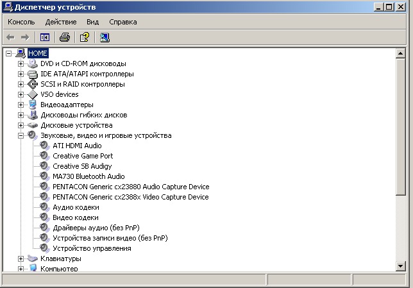Click the show/hide console tree toolbar icon
This screenshot has width=413, height=288.
tap(45, 37)
